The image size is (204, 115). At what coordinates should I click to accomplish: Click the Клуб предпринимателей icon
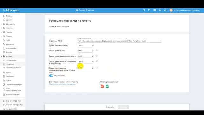tap(4, 89)
